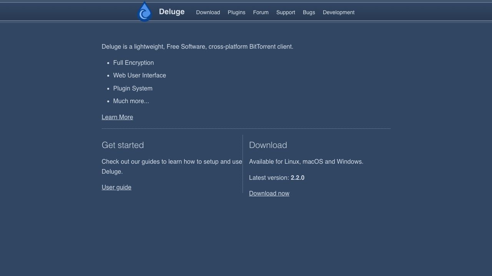Click the 'Much more...' bullet text
The image size is (492, 276).
[x=131, y=101]
